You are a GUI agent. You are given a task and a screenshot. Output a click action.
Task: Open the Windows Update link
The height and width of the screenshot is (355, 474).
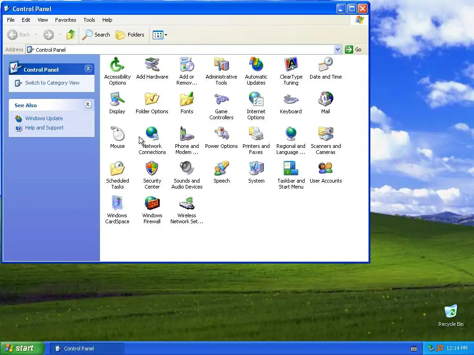point(44,118)
